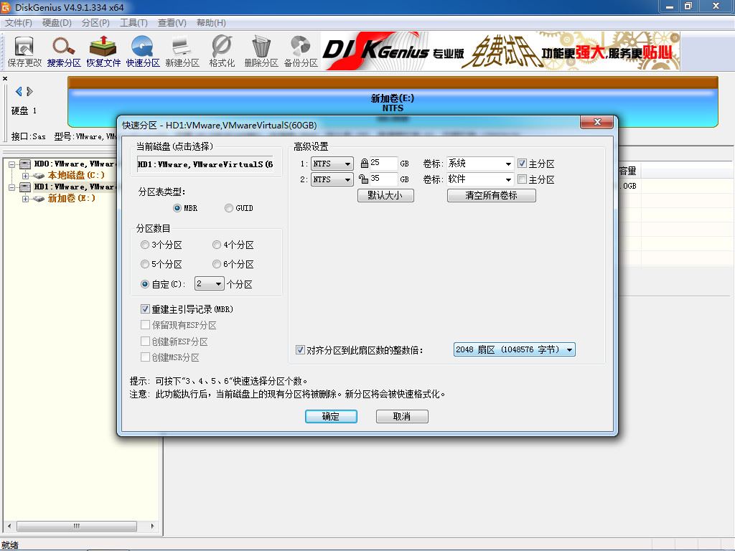Select New Volume (新加卷 E:) in tree
Image resolution: width=735 pixels, height=551 pixels.
coord(71,198)
